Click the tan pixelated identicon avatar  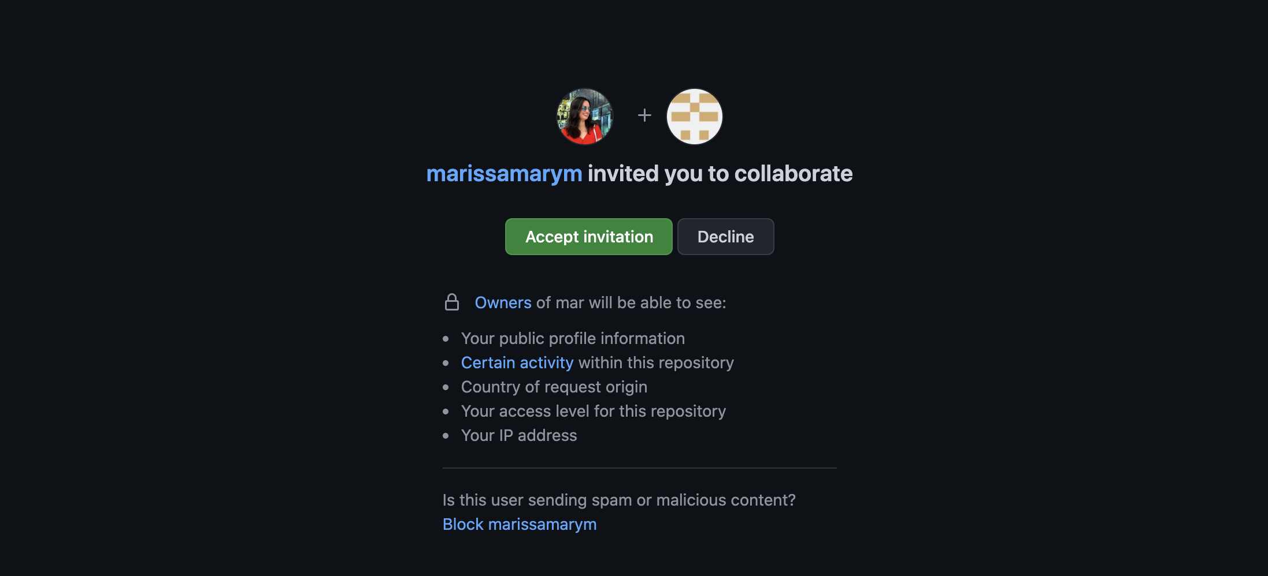(x=694, y=116)
